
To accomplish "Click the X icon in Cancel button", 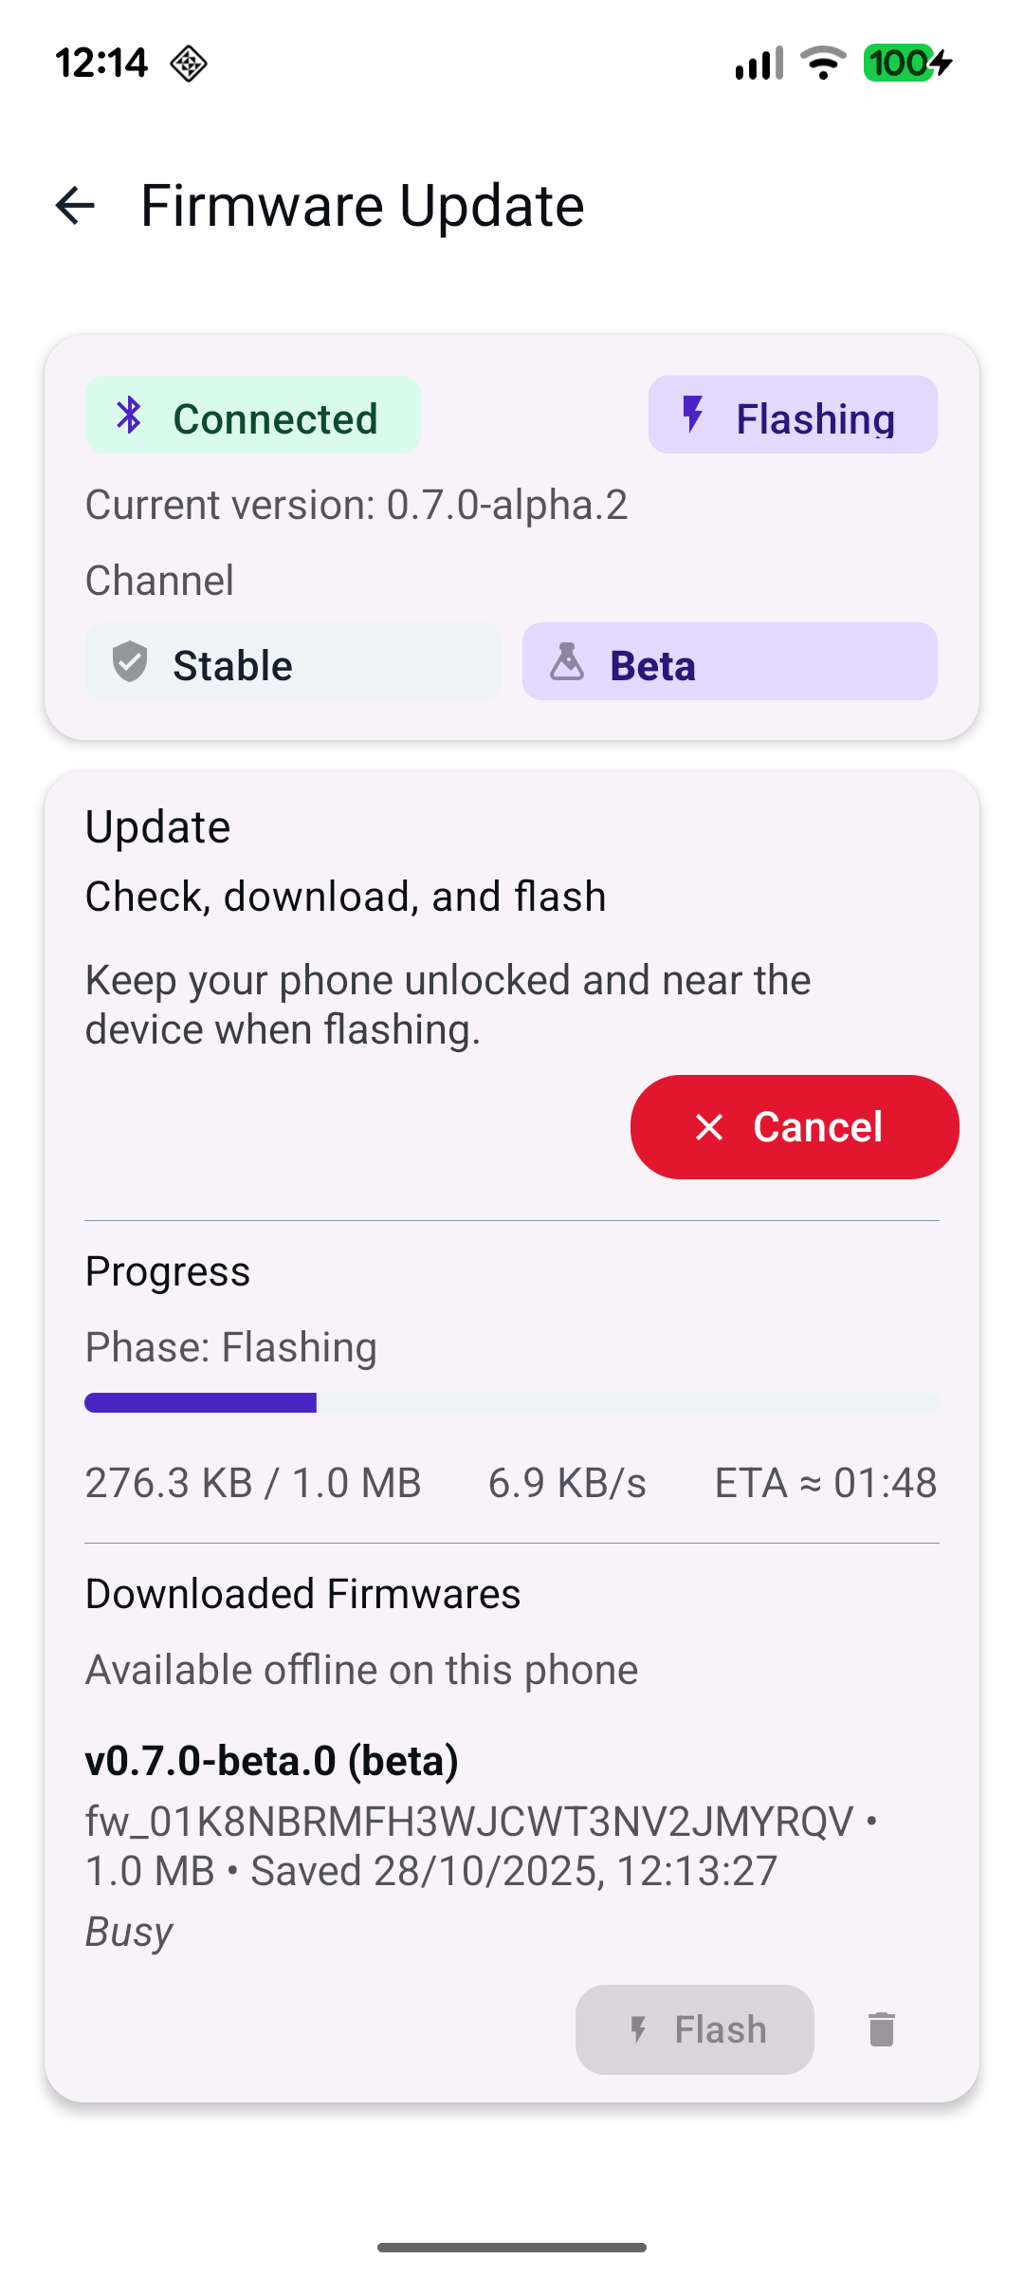I will (709, 1127).
